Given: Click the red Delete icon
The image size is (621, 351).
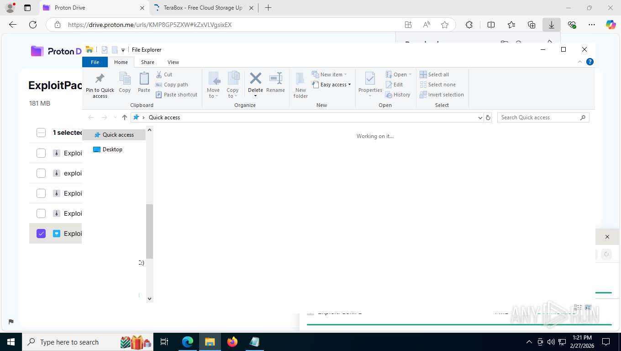Looking at the screenshot, I should point(255,79).
